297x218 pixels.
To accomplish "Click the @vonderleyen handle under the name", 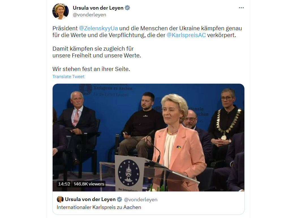I will point(89,15).
